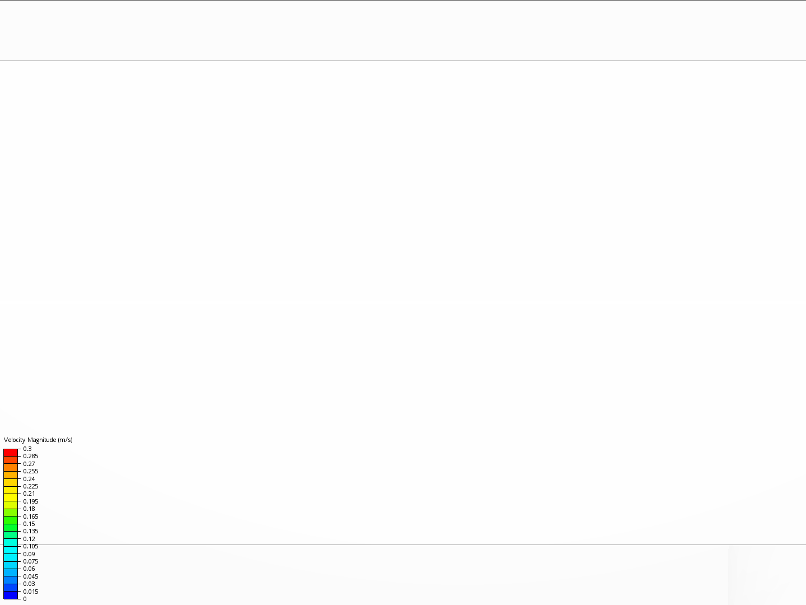Select the green band between 0.135 and 0.15
The width and height of the screenshot is (806, 605).
pos(11,528)
